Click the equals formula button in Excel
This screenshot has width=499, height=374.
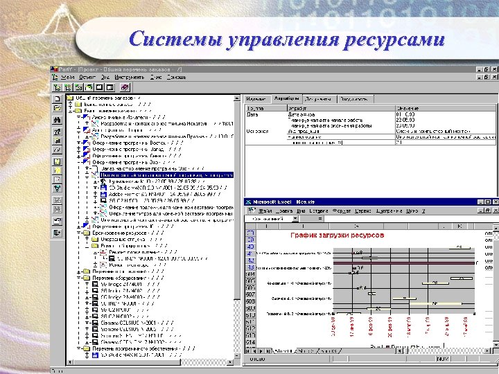tap(319, 219)
